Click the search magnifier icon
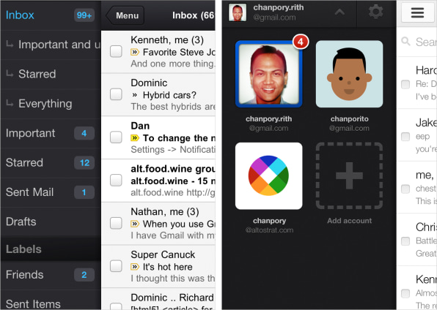Image resolution: width=437 pixels, height=310 pixels. pyautogui.click(x=405, y=42)
